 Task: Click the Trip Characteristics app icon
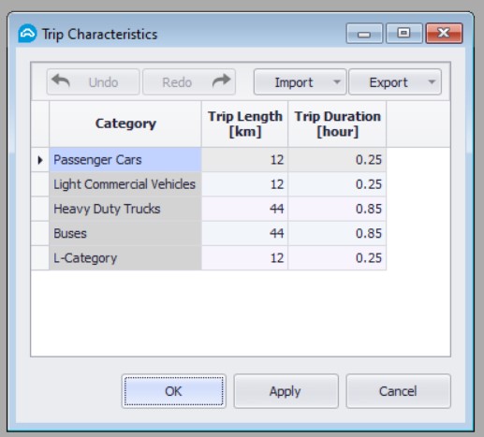click(27, 34)
